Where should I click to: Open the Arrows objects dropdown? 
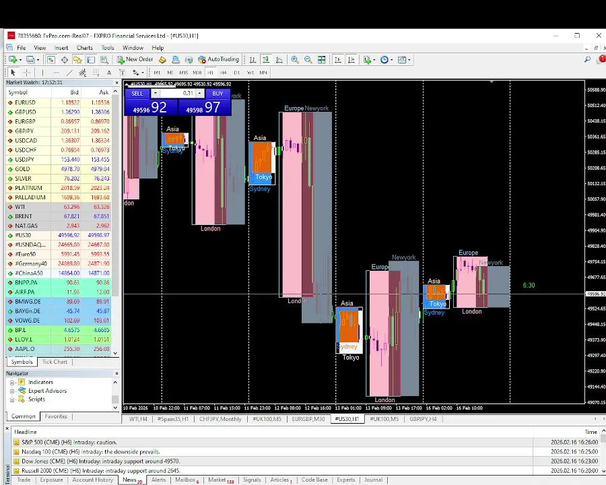click(138, 72)
